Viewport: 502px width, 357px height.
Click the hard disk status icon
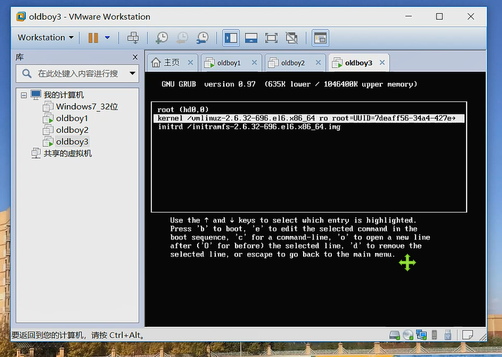pyautogui.click(x=395, y=335)
